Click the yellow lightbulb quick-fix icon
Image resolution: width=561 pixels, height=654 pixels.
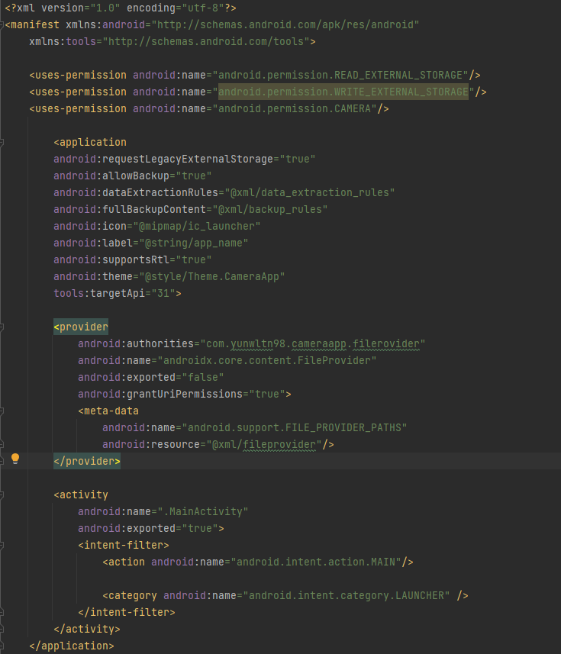pyautogui.click(x=15, y=459)
